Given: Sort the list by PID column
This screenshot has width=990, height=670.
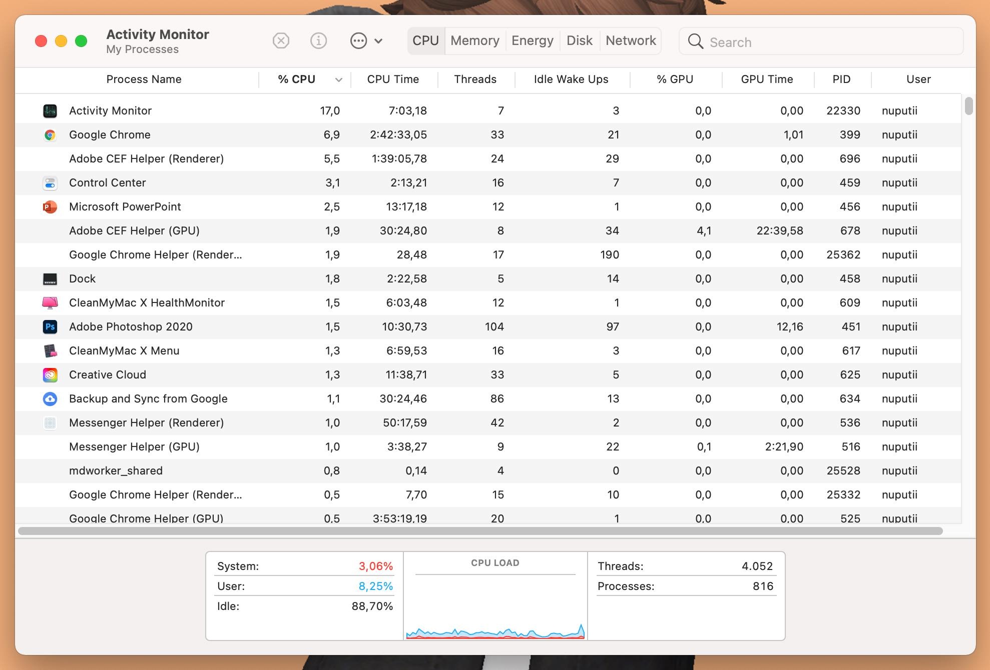Looking at the screenshot, I should click(x=842, y=79).
